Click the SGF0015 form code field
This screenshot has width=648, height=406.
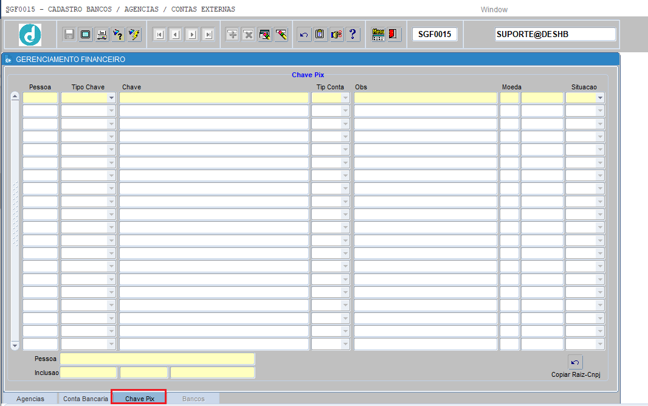[435, 34]
